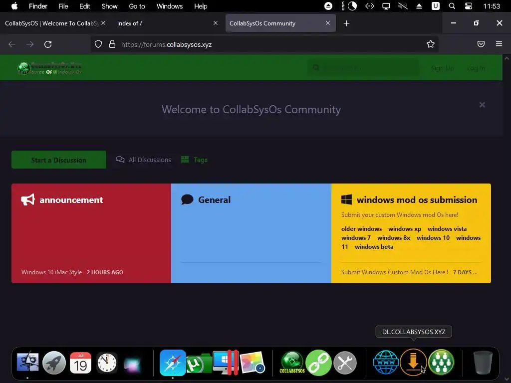Open Calendar showing Jul 19 in dock
This screenshot has height=383, width=511.
point(80,363)
